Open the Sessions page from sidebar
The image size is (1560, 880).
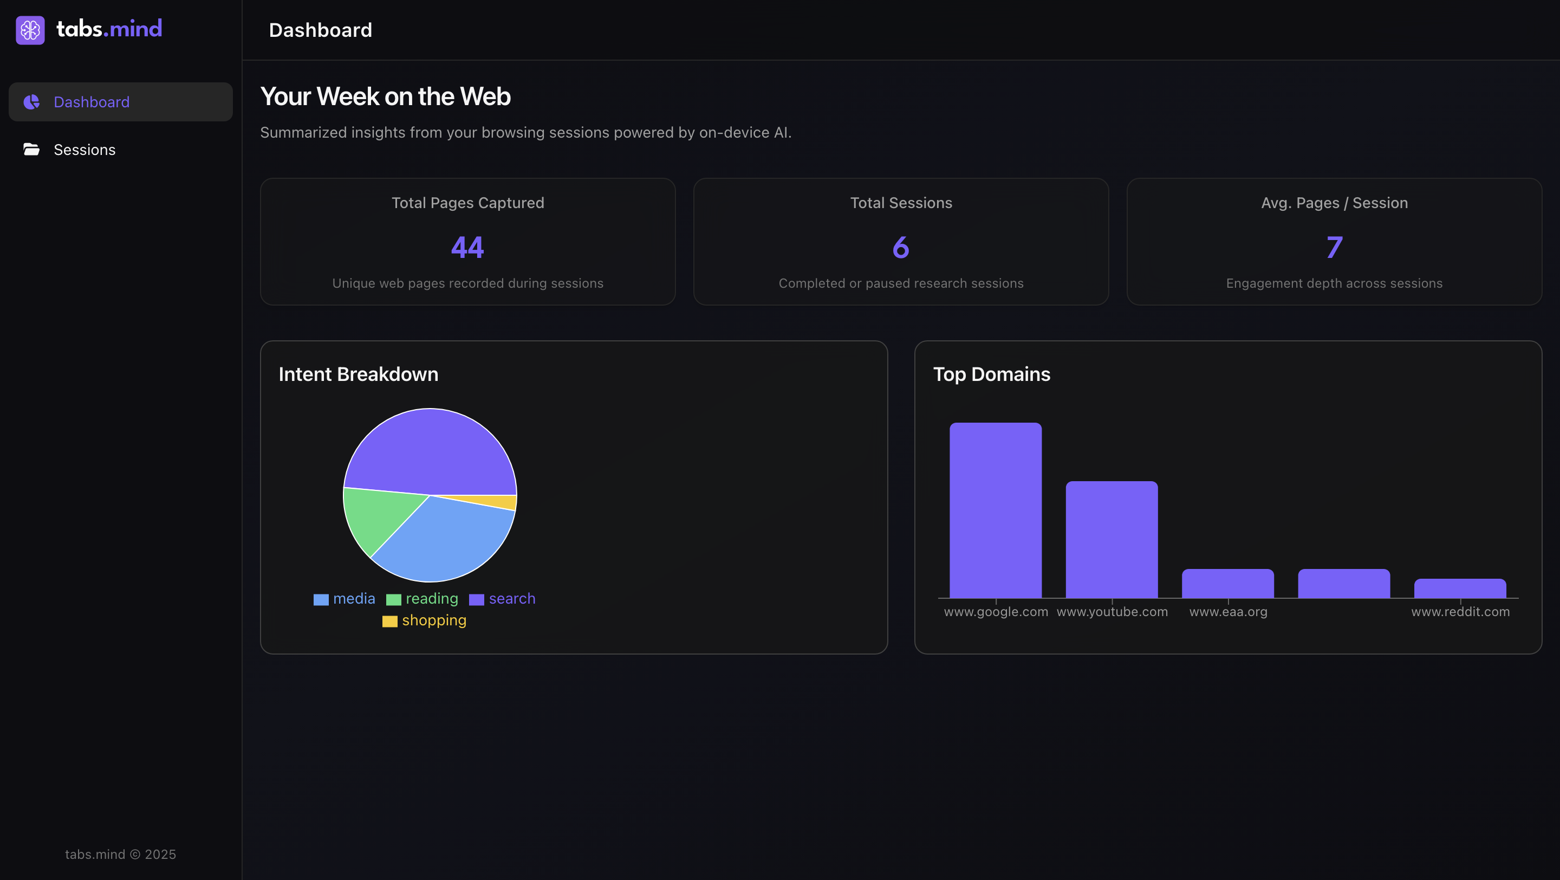click(x=84, y=150)
